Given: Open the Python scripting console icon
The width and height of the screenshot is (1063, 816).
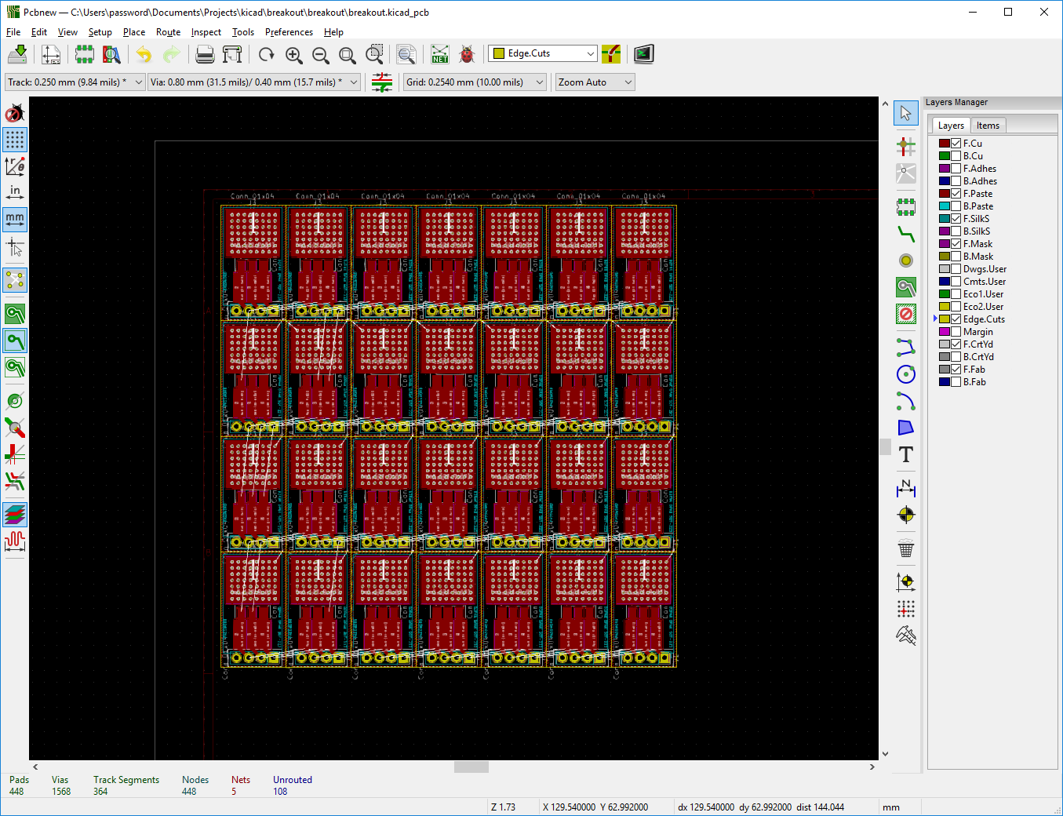Looking at the screenshot, I should click(x=643, y=54).
